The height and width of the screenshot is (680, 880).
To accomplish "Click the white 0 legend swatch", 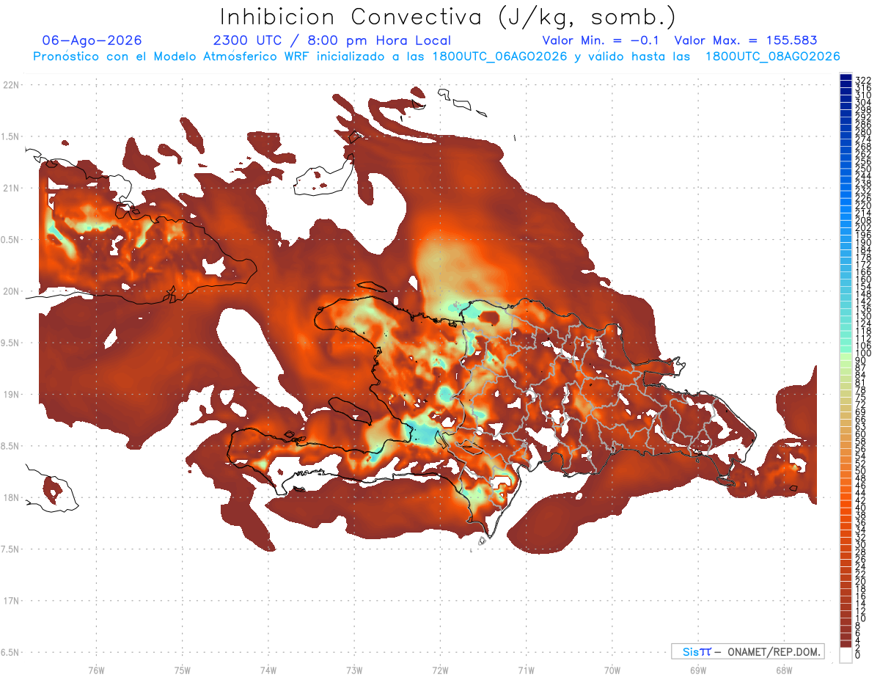I will click(846, 657).
